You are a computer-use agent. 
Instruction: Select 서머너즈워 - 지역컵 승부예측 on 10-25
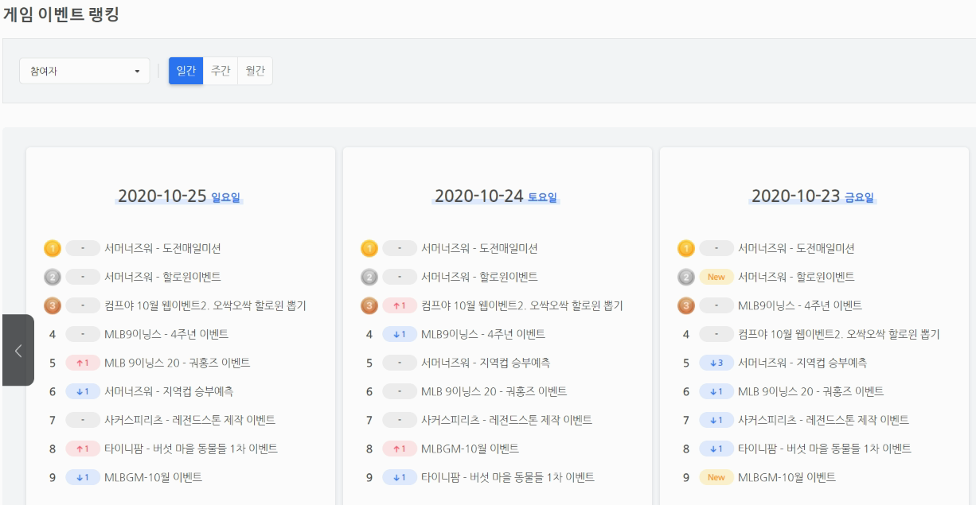coord(169,391)
